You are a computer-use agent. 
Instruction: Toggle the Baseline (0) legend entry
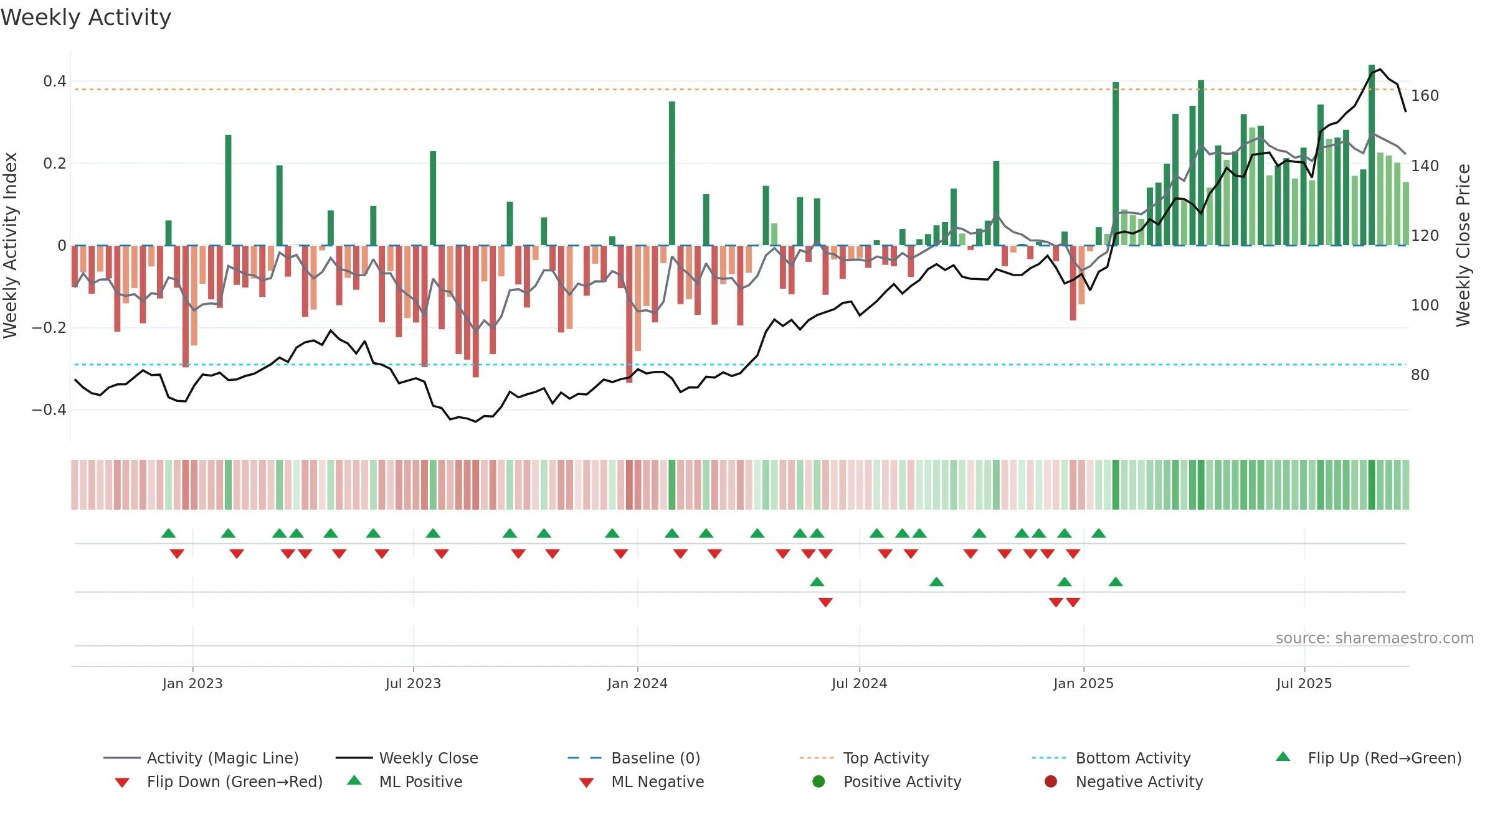coord(634,758)
